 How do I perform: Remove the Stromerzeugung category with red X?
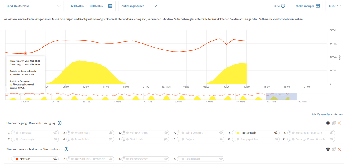click(339, 123)
